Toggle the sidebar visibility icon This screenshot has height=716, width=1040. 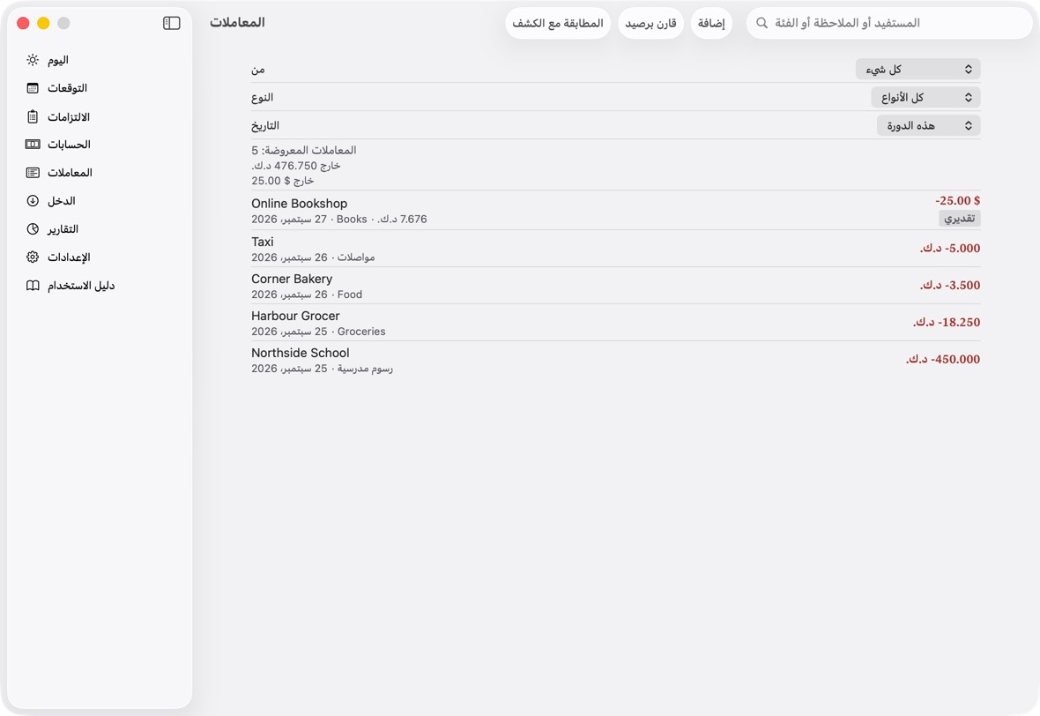172,23
